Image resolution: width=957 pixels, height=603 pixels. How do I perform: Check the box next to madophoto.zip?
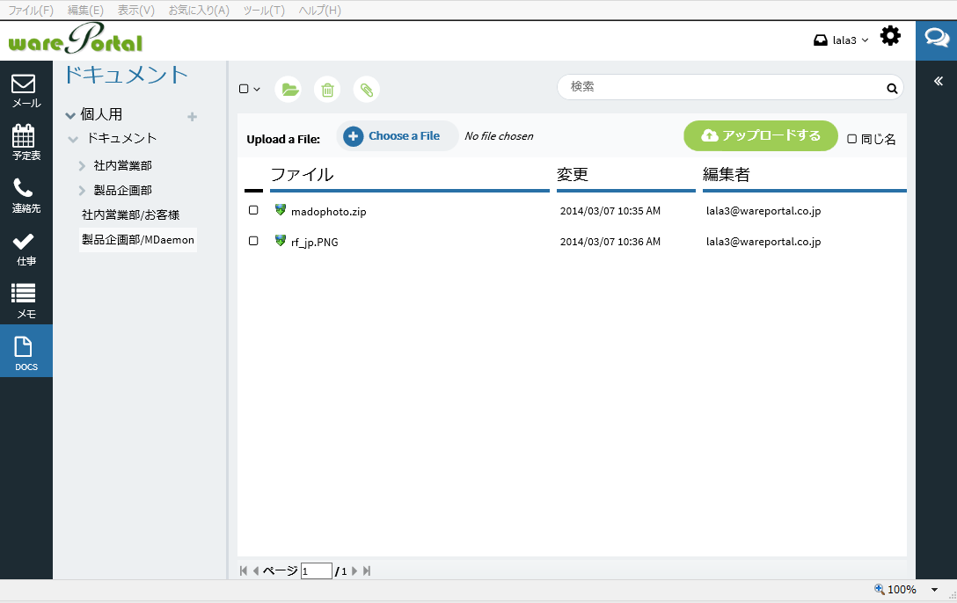click(x=253, y=210)
